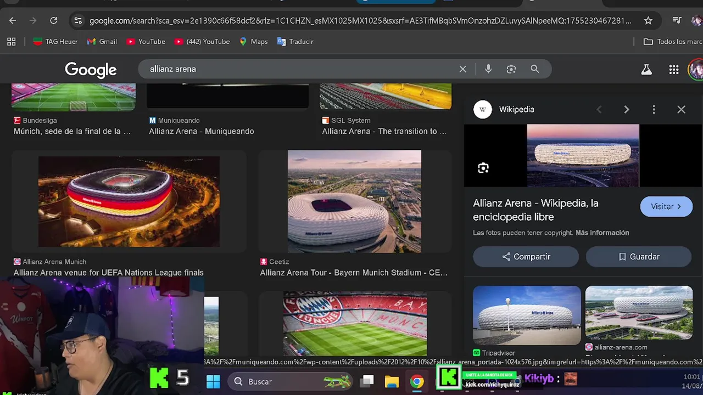The image size is (703, 395).
Task: Open the Ceetiz stadium aerial image
Action: tap(354, 202)
